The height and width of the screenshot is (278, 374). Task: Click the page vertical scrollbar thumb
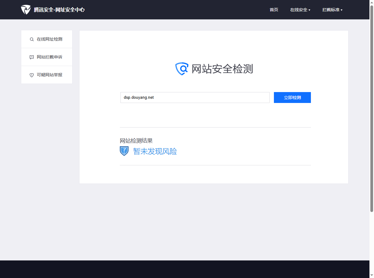372,108
